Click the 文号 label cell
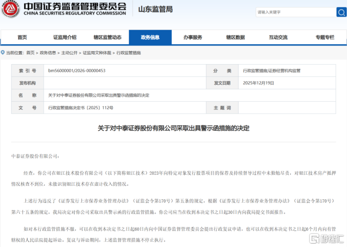 coord(28,108)
